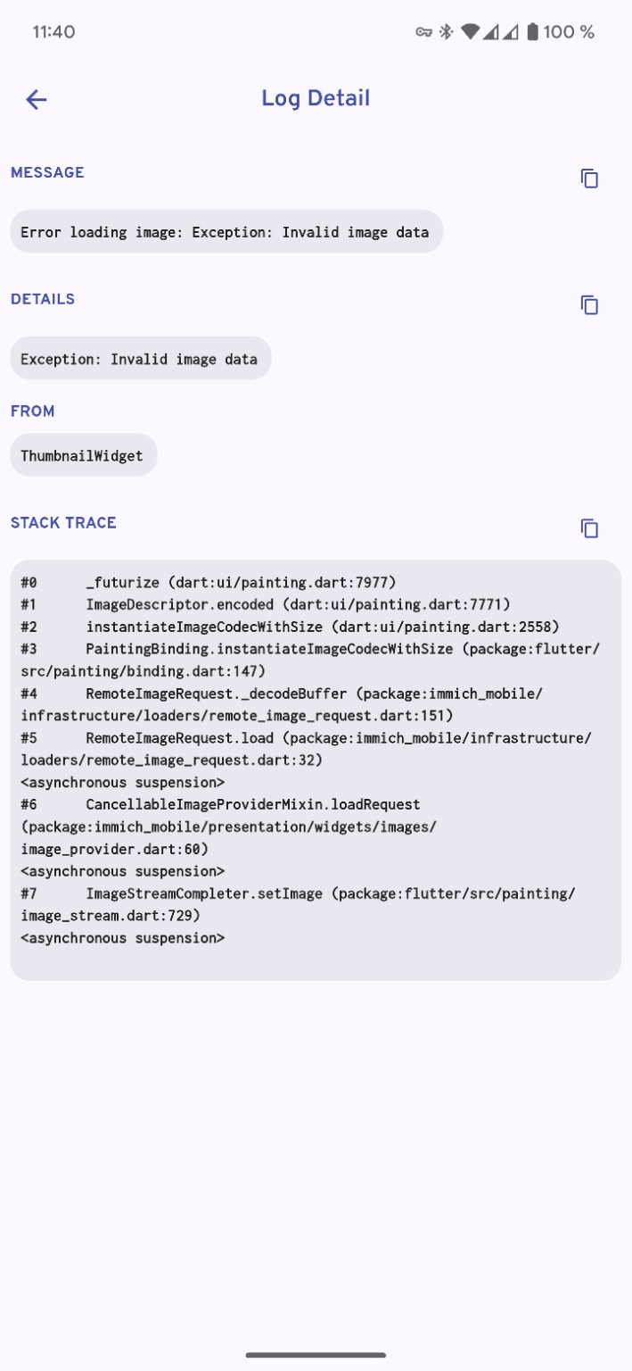Tap the ThumbnailWidget source chip
632x1371 pixels.
(83, 455)
